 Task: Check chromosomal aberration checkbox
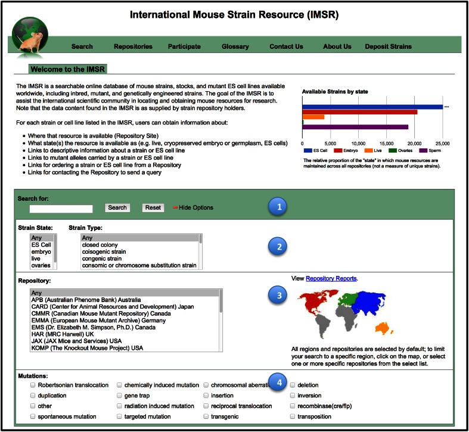click(x=206, y=385)
